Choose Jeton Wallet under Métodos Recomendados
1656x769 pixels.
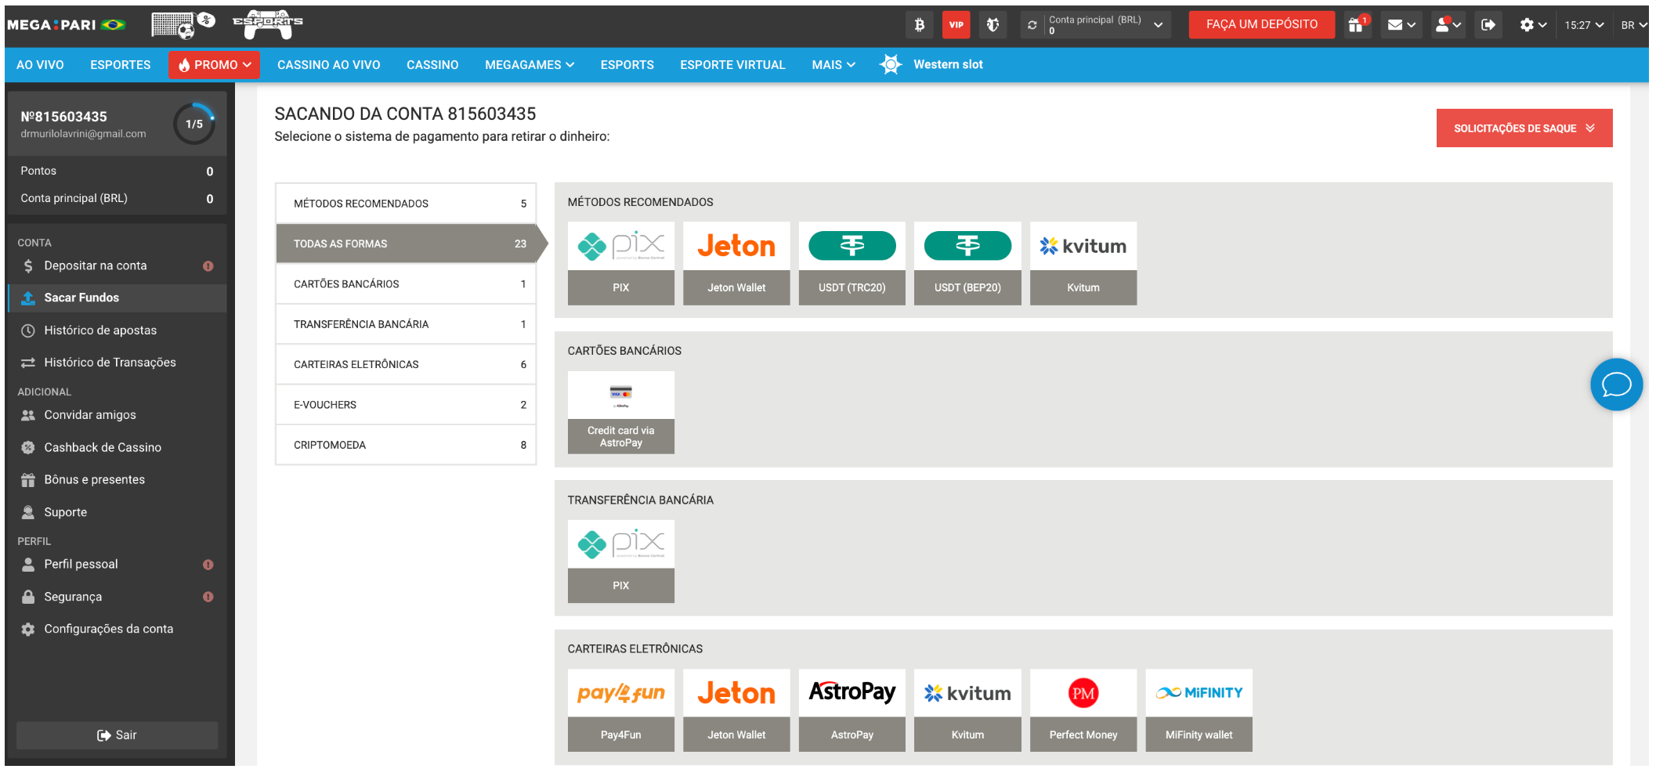click(736, 263)
